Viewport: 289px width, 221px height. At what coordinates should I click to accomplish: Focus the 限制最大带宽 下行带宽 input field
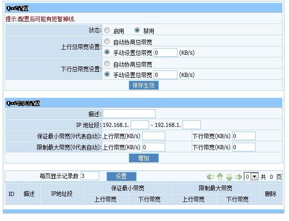pyautogui.click(x=244, y=147)
